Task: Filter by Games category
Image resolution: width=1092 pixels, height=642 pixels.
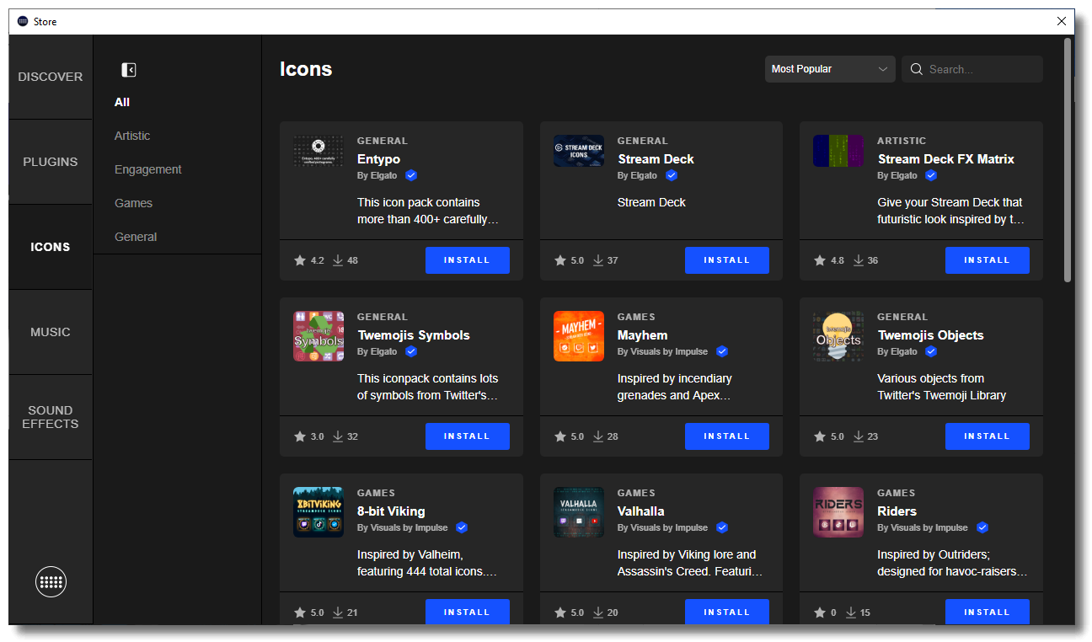Action: coord(134,203)
